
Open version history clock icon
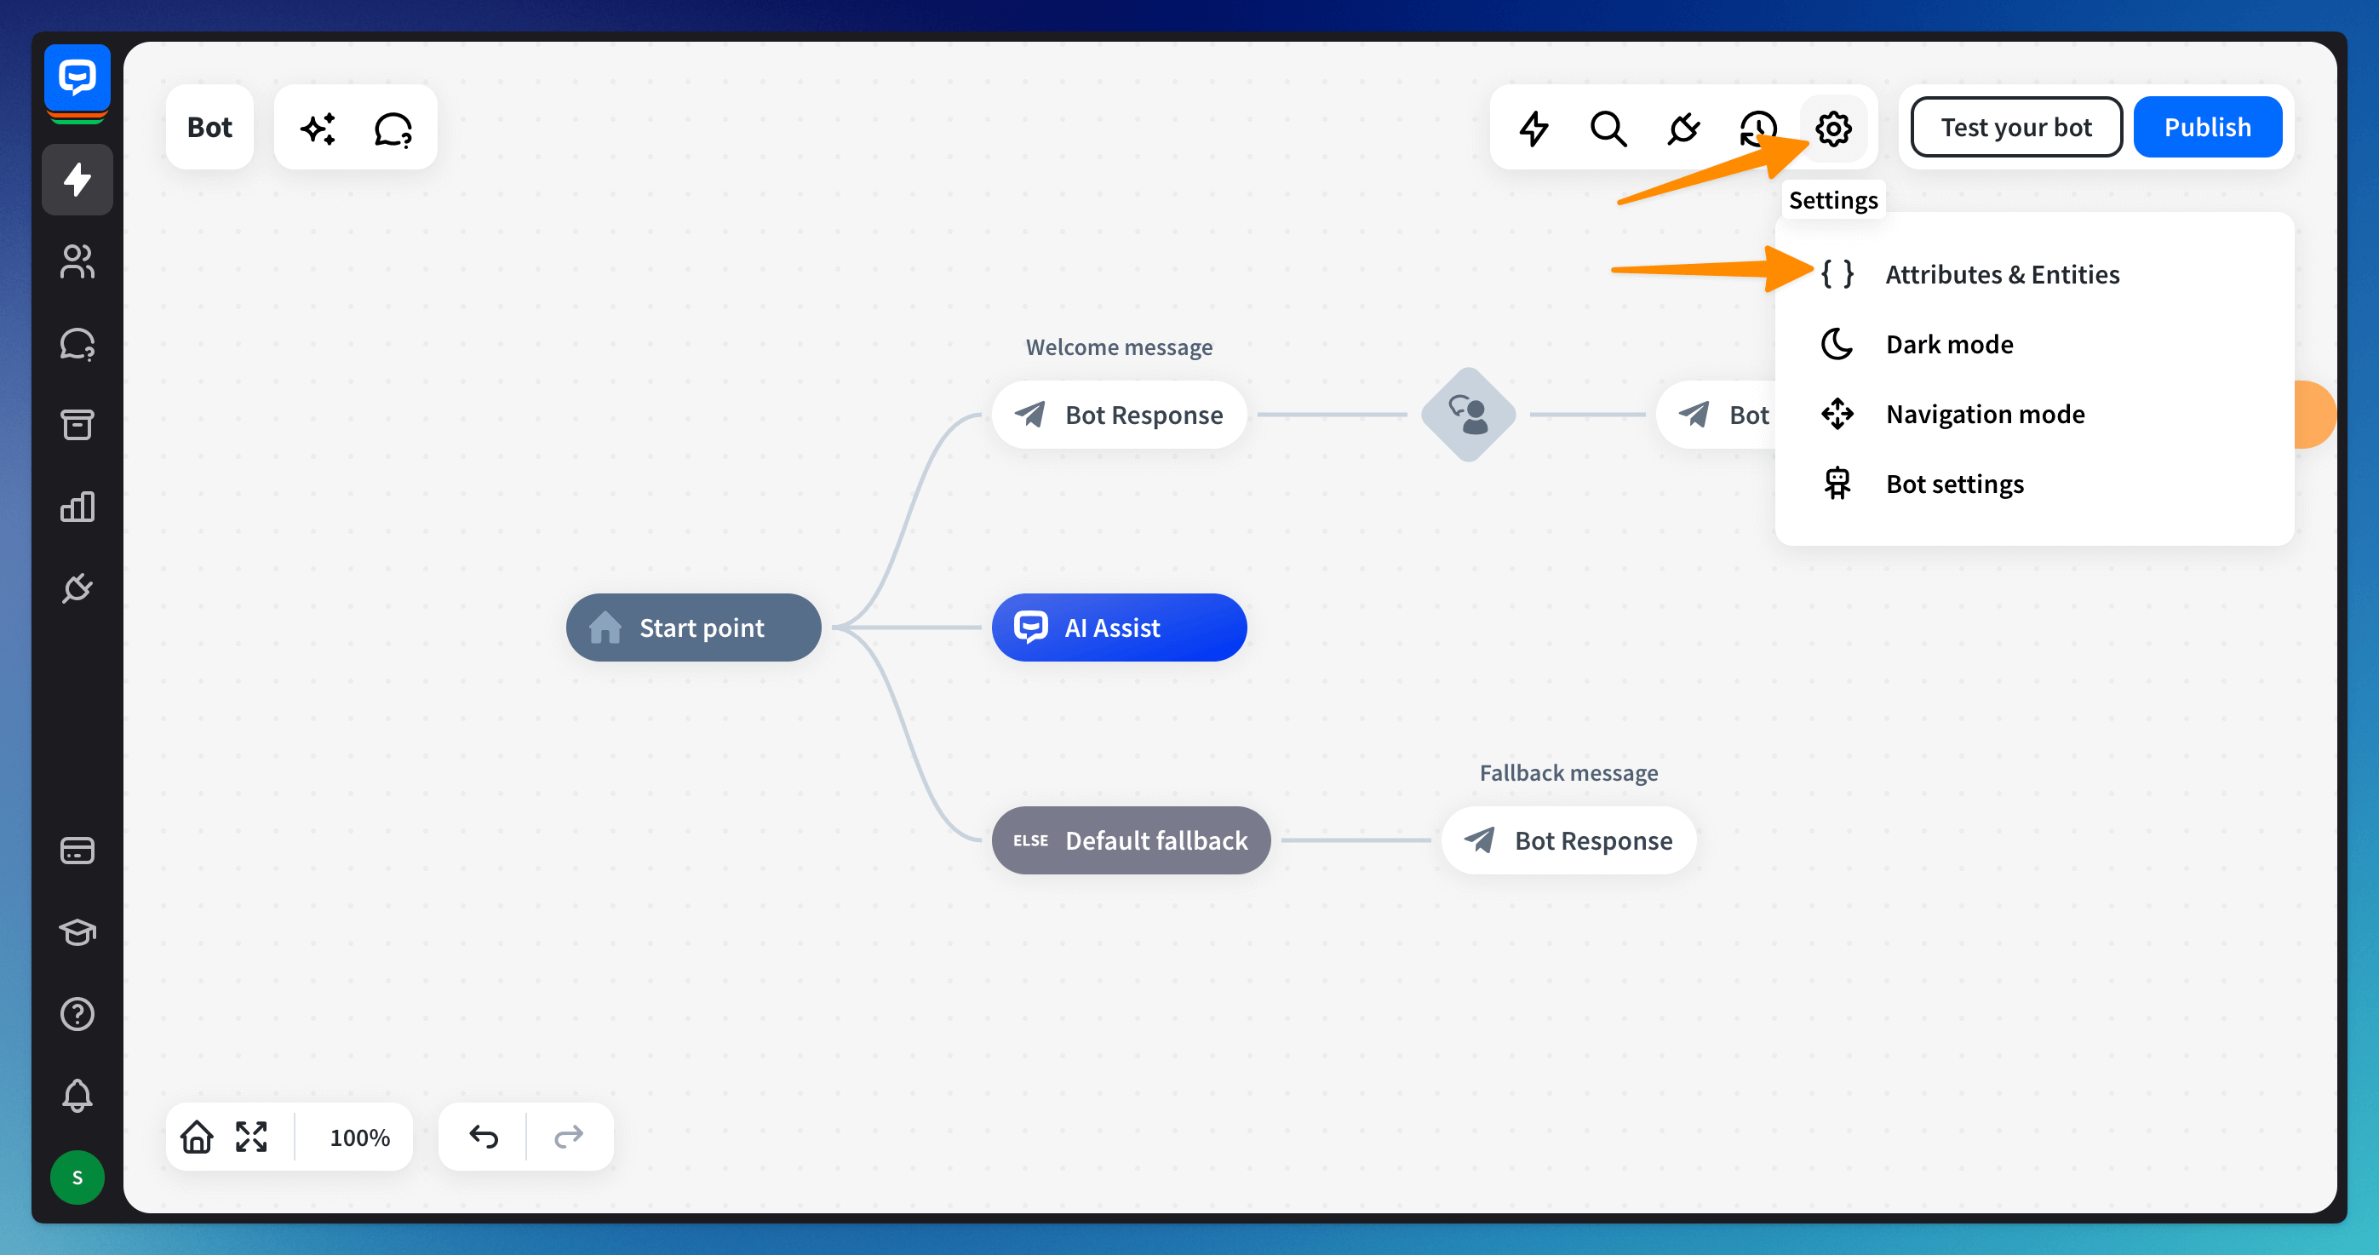1757,129
